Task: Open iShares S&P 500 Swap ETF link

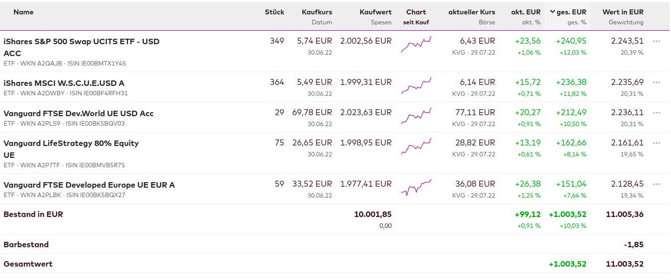Action: (x=81, y=42)
